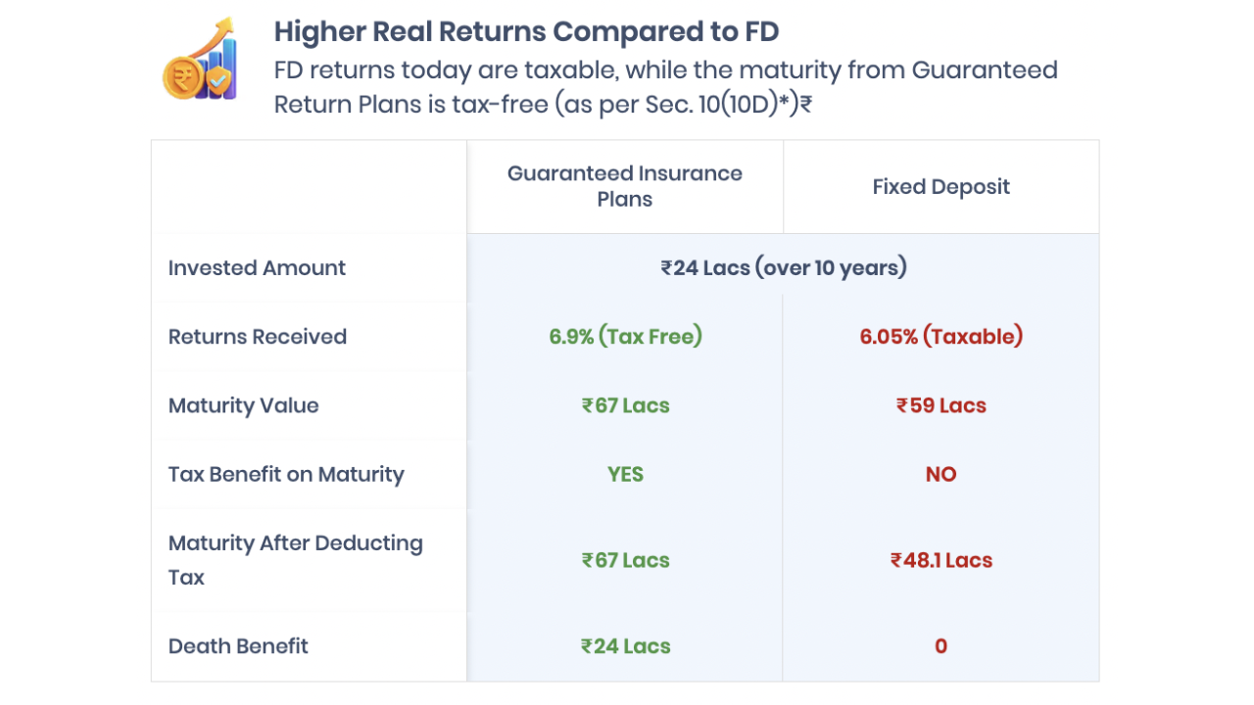This screenshot has height=705, width=1254.
Task: Select the 'Maturity After Deducting Tax' label
Action: coord(295,560)
